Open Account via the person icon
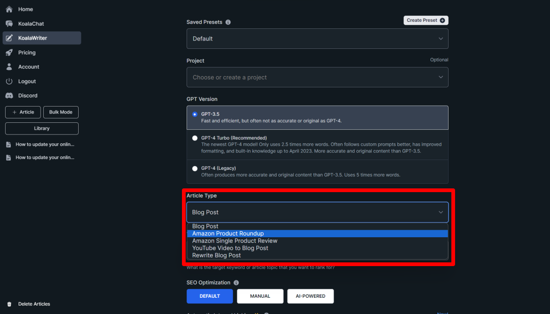This screenshot has height=314, width=550. coord(9,67)
